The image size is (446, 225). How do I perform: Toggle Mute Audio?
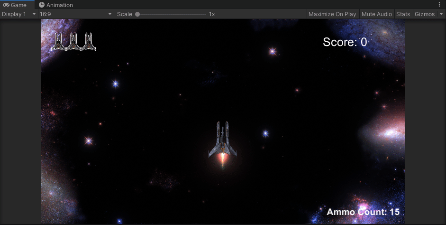pyautogui.click(x=377, y=14)
